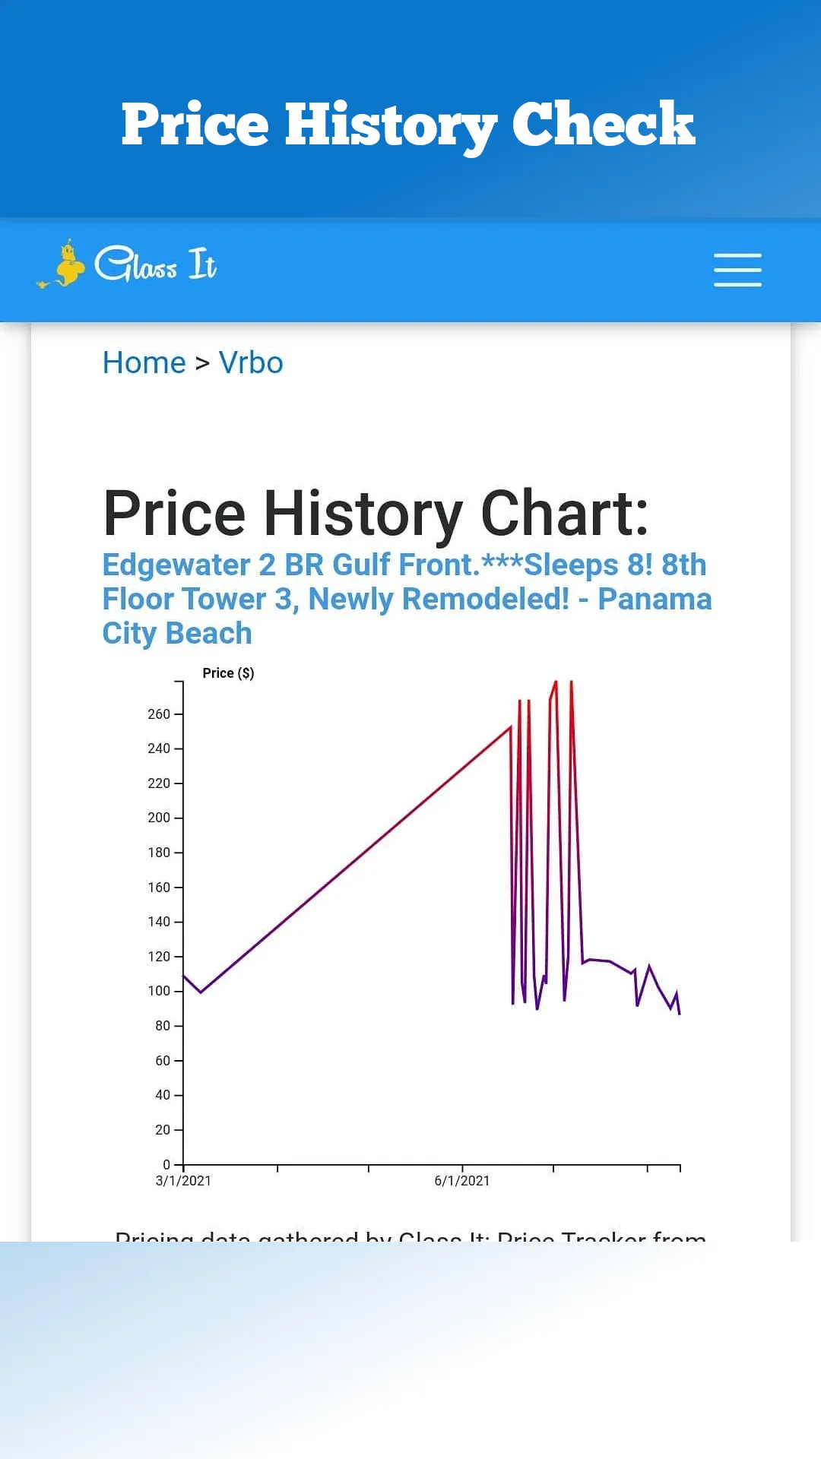Click the yellow genie logo icon

[62, 264]
